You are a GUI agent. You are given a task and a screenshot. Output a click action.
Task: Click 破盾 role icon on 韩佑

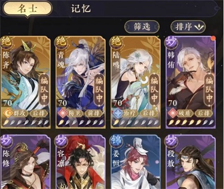(x=172, y=113)
